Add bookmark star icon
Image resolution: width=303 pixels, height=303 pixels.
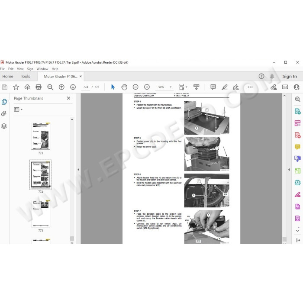click(16, 87)
